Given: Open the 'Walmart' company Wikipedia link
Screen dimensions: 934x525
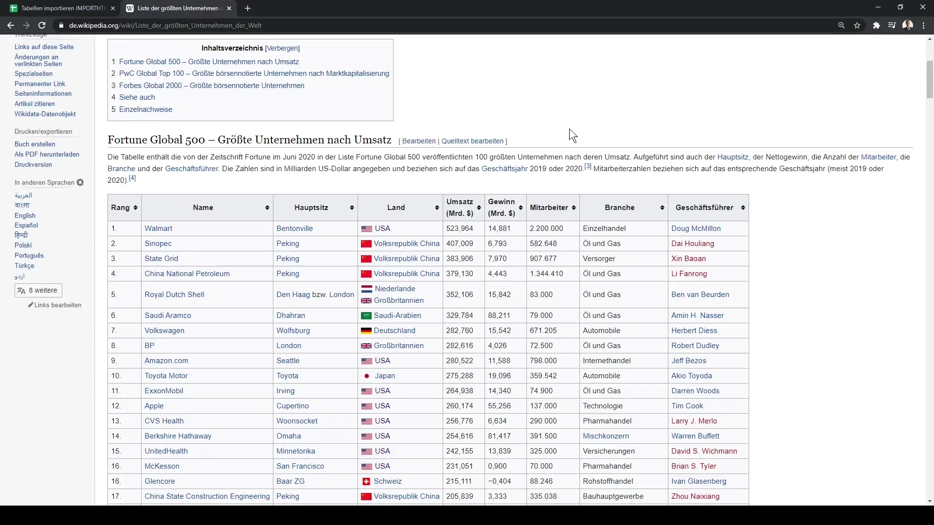Looking at the screenshot, I should pyautogui.click(x=159, y=228).
